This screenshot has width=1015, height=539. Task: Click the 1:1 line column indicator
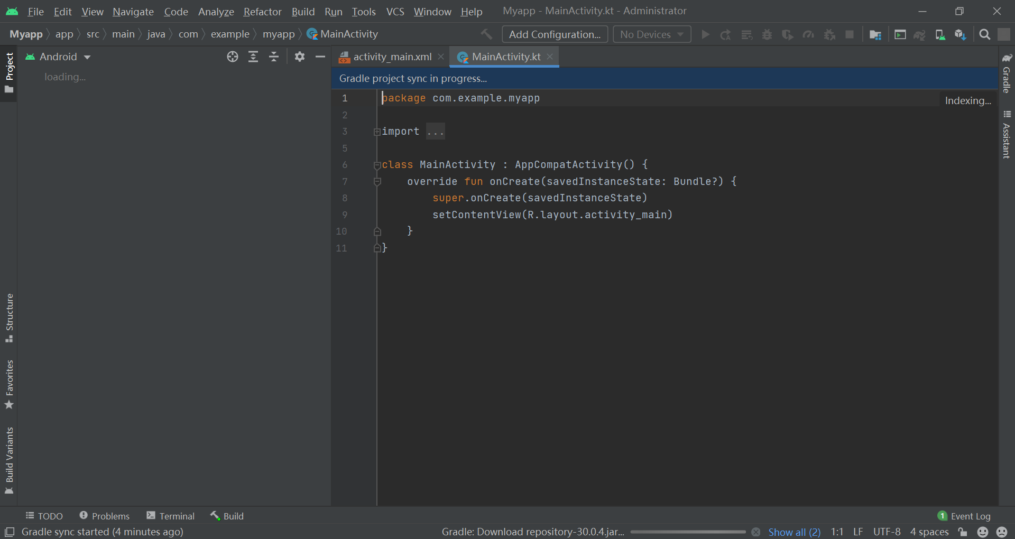(837, 532)
